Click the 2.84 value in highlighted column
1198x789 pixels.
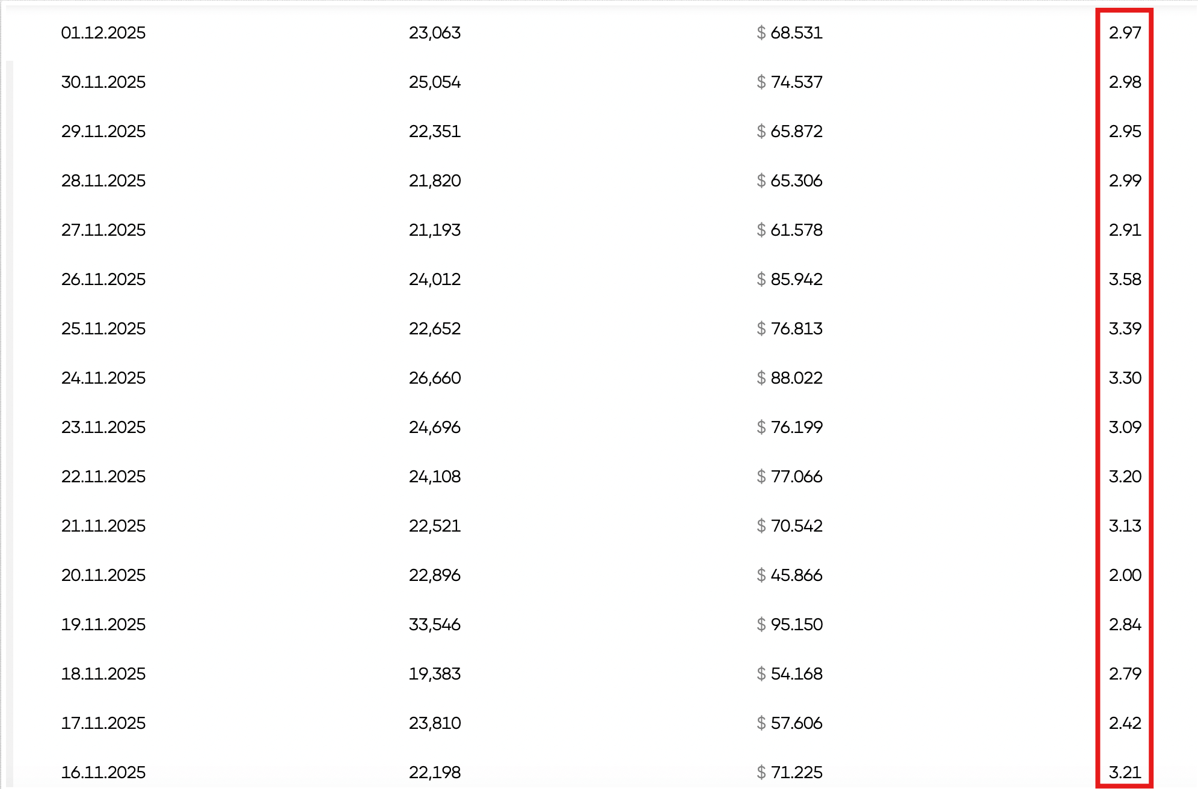1125,624
